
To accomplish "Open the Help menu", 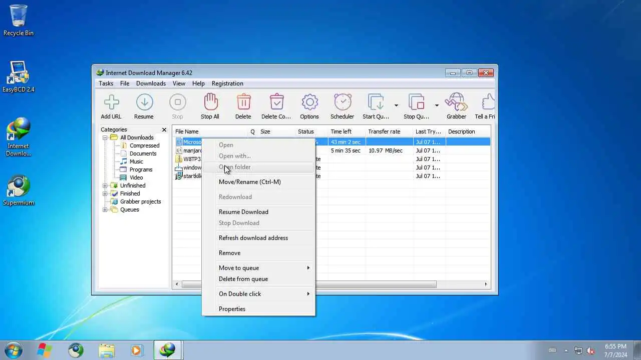I will coord(198,83).
